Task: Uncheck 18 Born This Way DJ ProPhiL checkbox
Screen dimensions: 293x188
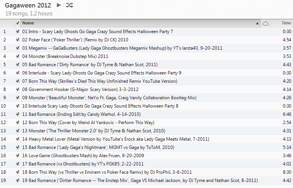Action: click(18, 172)
